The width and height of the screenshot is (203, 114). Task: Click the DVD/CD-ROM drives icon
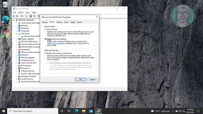click(19, 41)
